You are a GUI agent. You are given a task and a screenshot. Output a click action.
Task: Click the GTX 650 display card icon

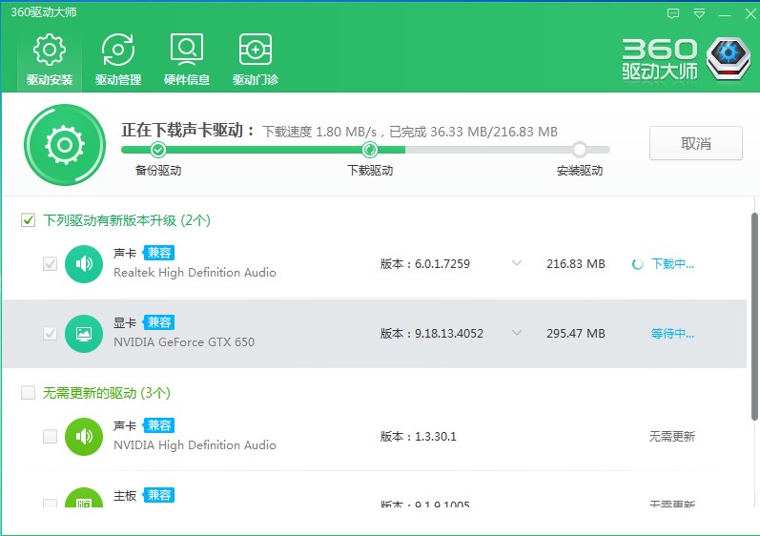(x=84, y=334)
